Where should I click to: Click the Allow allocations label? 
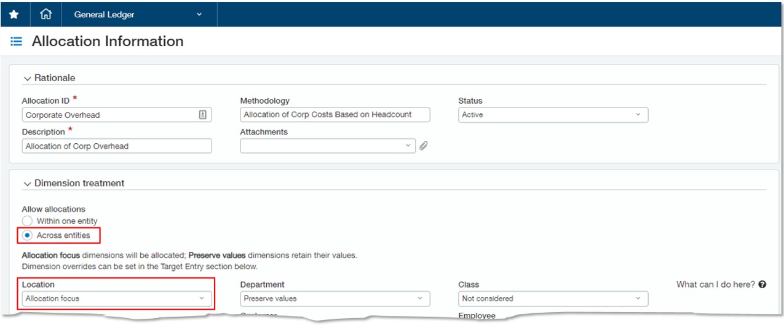(53, 209)
